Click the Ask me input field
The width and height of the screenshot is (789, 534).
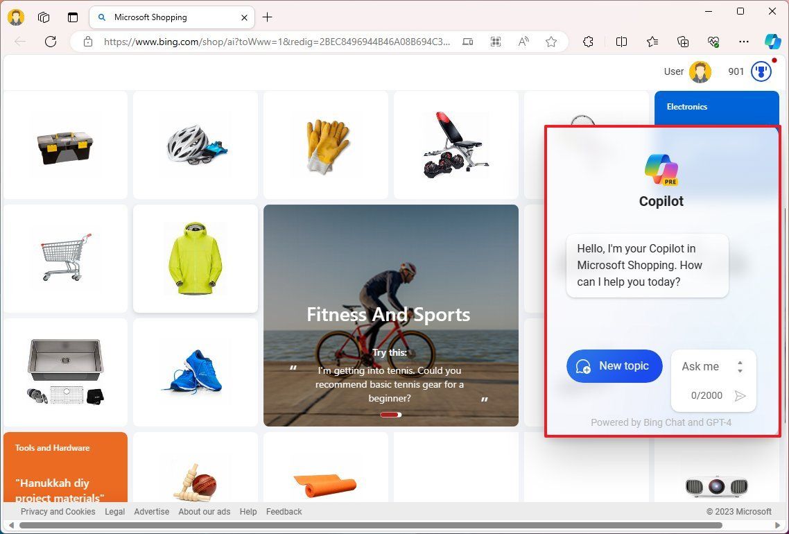point(702,366)
